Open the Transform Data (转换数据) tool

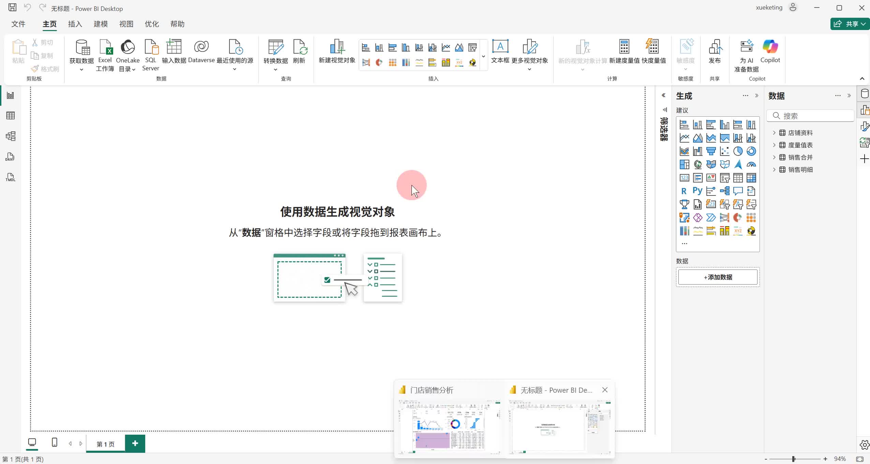click(275, 48)
